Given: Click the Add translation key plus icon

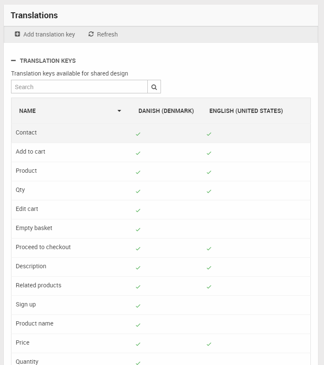Looking at the screenshot, I should 17,34.
